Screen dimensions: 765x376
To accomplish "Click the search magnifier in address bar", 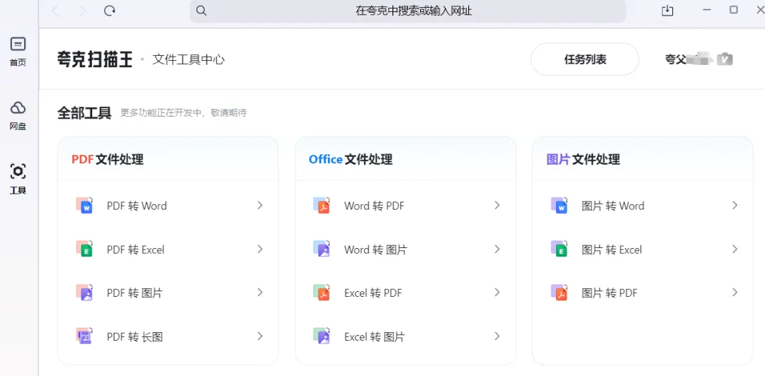I will [x=201, y=11].
